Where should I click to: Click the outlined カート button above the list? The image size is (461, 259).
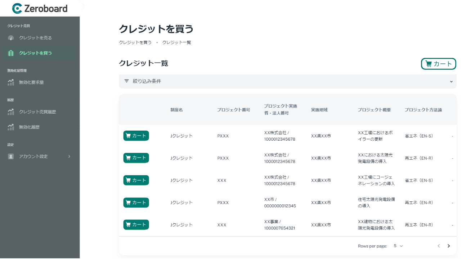tap(438, 64)
